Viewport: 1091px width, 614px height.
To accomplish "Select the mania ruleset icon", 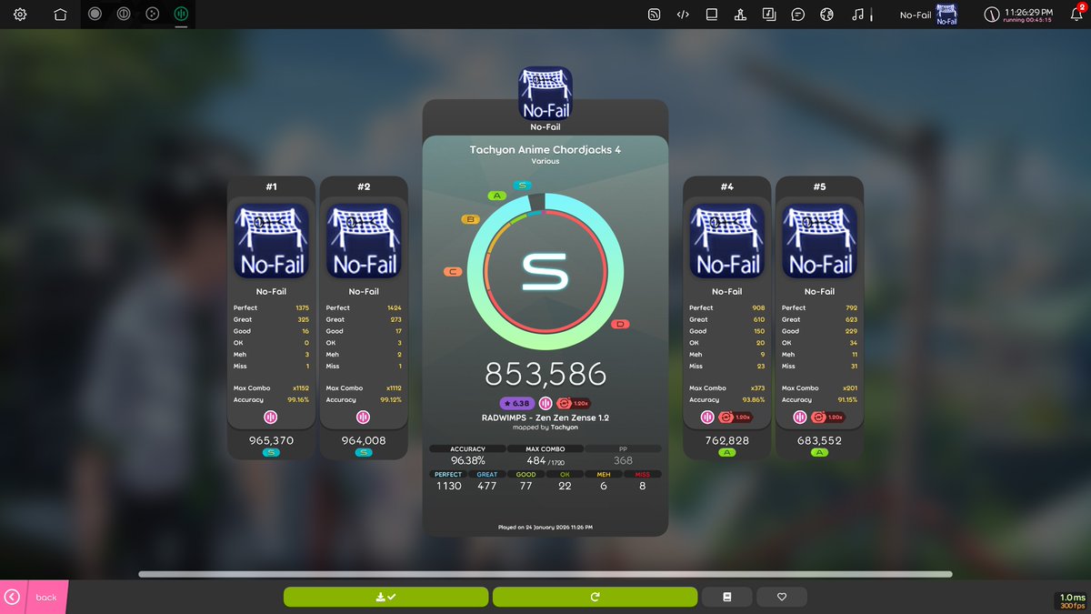I will (182, 15).
